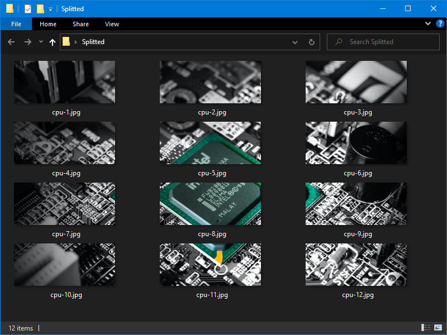Open the Help button on the ribbon
The image size is (447, 335).
440,23
